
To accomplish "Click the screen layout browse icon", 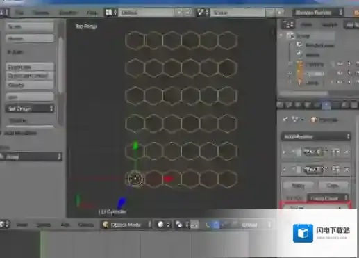I will click(x=111, y=13).
